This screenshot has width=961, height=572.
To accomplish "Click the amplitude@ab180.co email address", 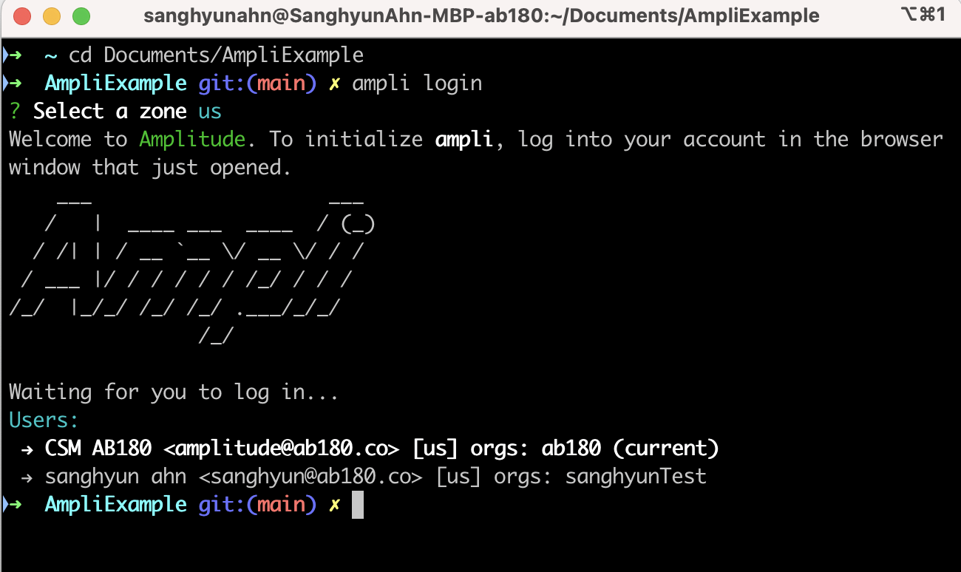I will coord(282,449).
